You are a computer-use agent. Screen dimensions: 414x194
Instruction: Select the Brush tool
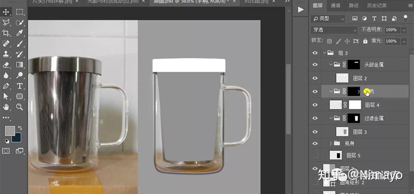(20, 44)
